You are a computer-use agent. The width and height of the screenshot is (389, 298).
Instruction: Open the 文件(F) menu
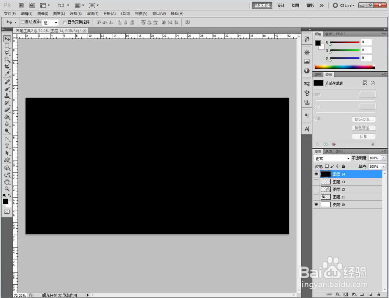pyautogui.click(x=10, y=14)
